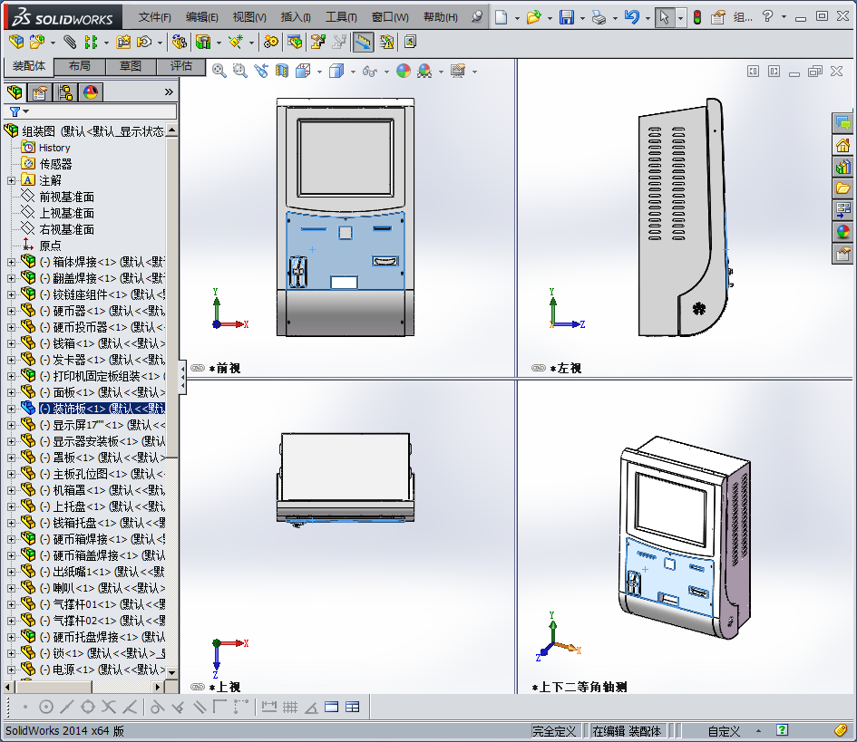
Task: Click the Rebuild traffic light icon
Action: tap(697, 17)
